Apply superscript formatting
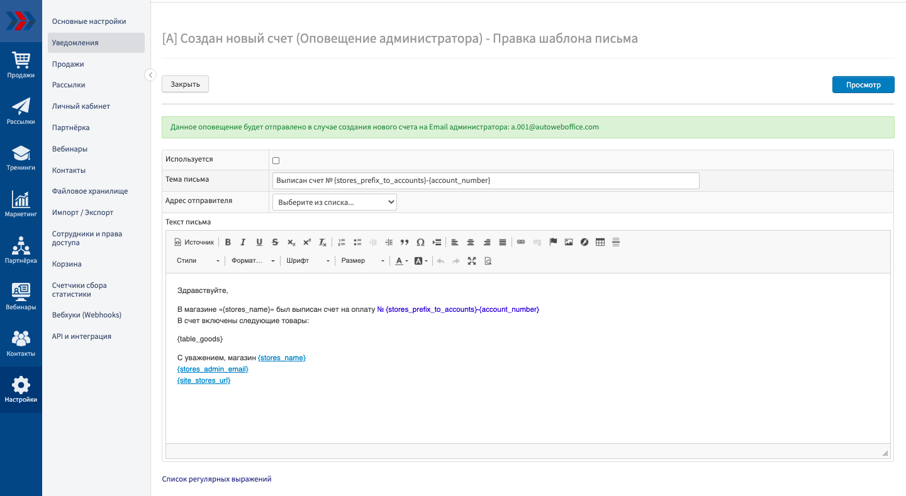The width and height of the screenshot is (906, 496). [x=306, y=242]
